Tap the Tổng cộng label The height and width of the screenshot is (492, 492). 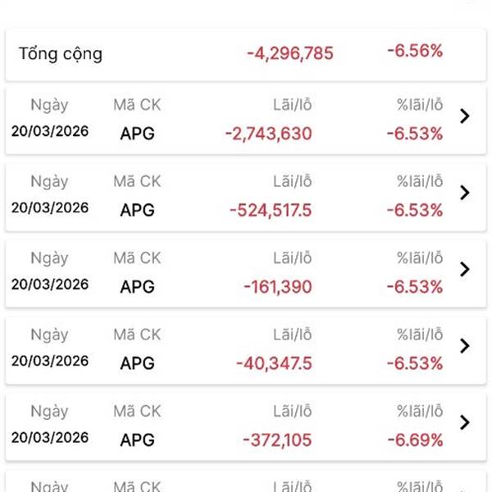coord(61,54)
